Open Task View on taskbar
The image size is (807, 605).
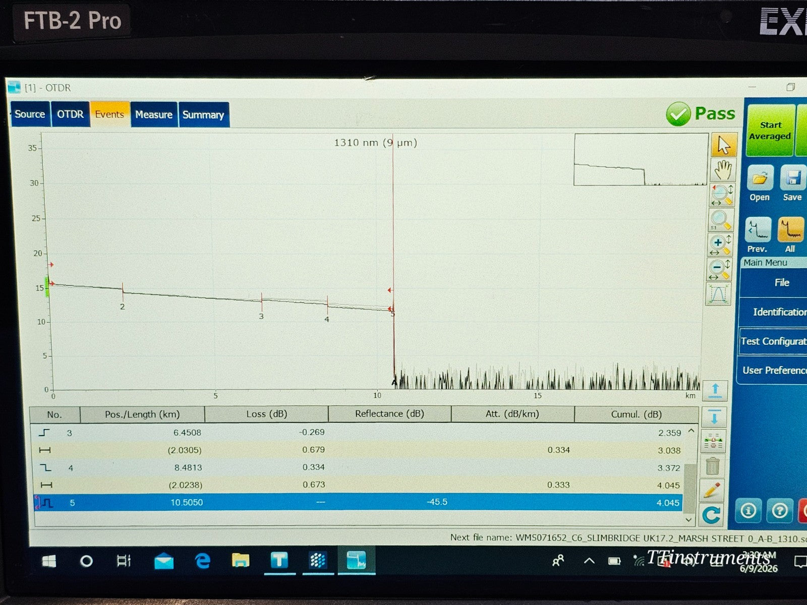[x=124, y=561]
